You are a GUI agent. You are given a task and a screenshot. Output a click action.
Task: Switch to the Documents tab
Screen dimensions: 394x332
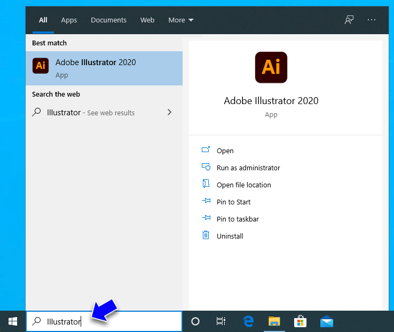click(108, 20)
